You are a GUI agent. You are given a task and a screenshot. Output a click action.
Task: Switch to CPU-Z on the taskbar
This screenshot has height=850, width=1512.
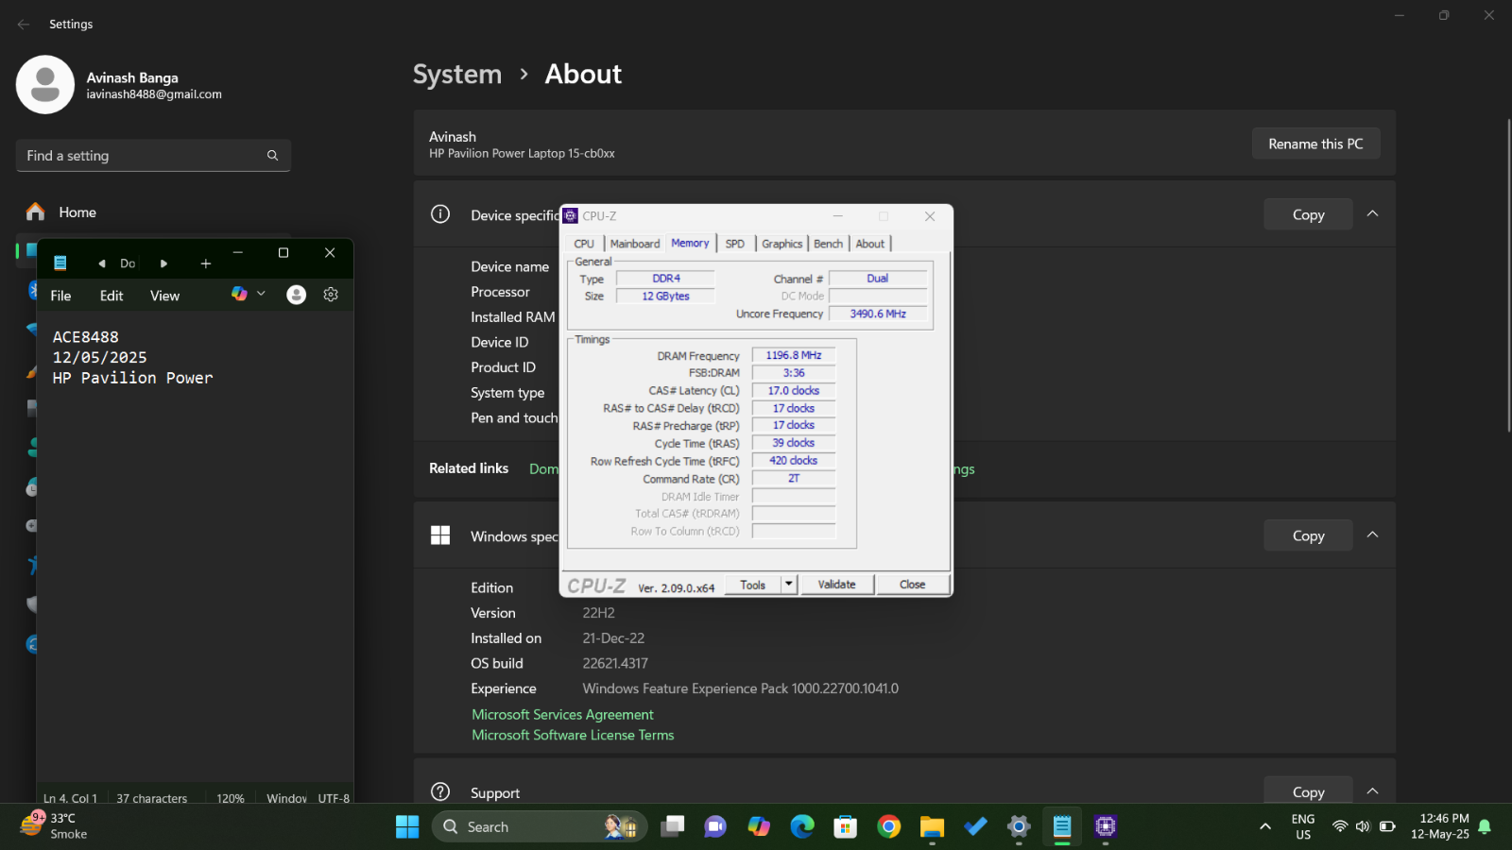click(1106, 827)
